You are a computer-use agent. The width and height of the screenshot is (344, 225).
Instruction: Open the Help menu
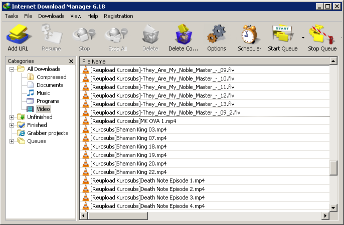point(92,16)
